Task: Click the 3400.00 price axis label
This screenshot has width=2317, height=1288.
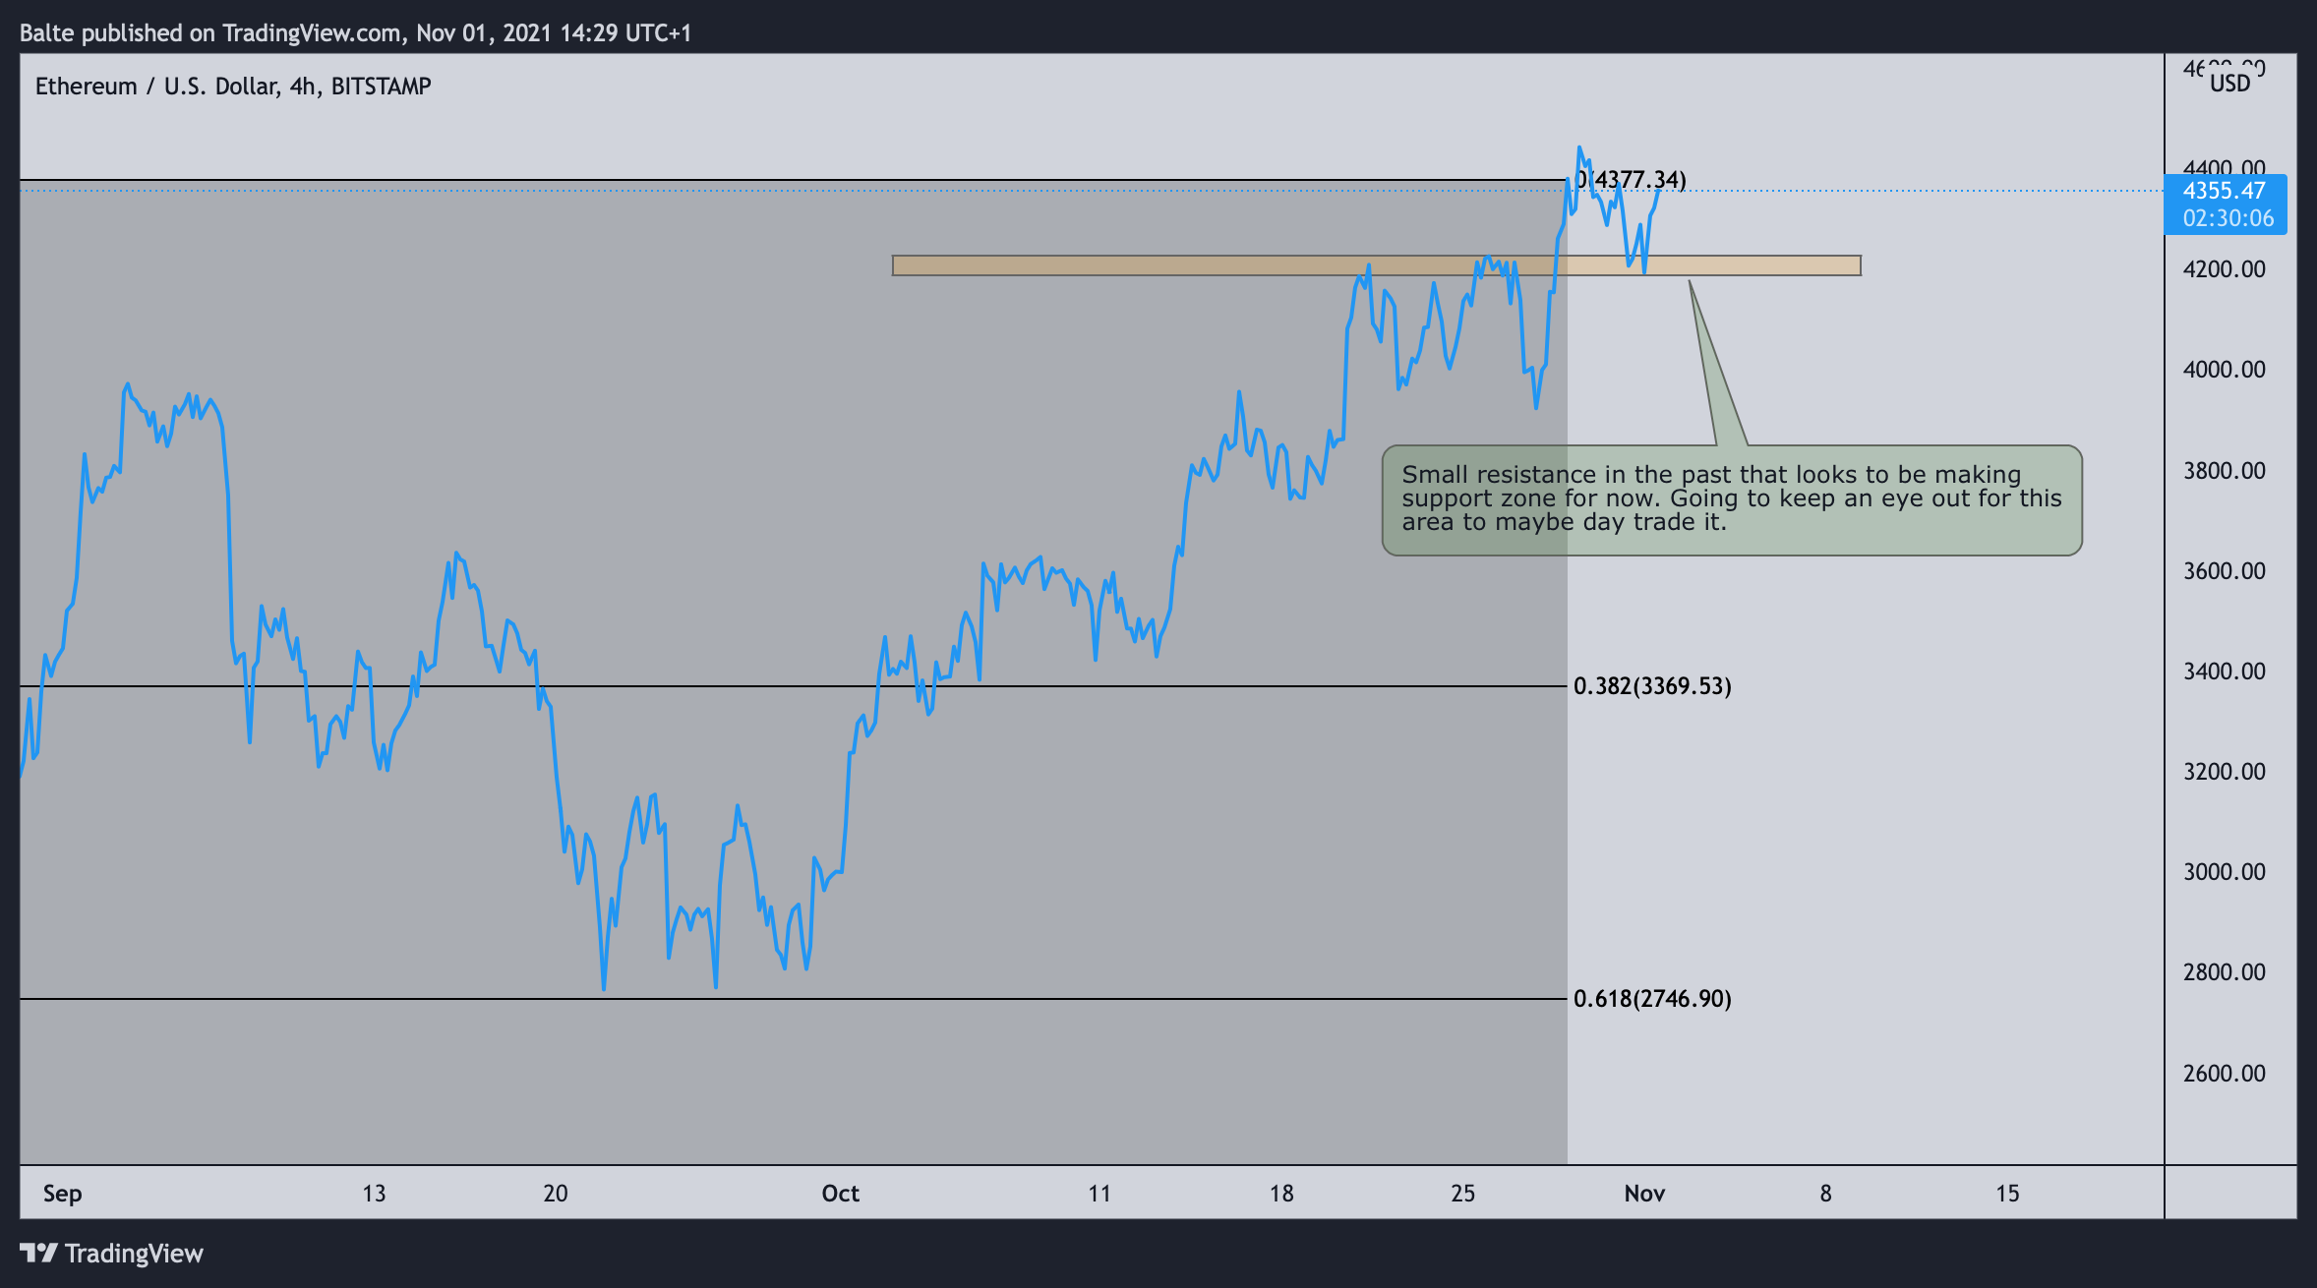Action: click(2224, 672)
